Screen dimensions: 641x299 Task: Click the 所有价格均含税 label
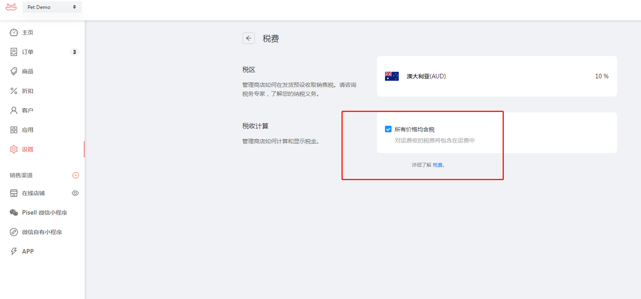414,129
